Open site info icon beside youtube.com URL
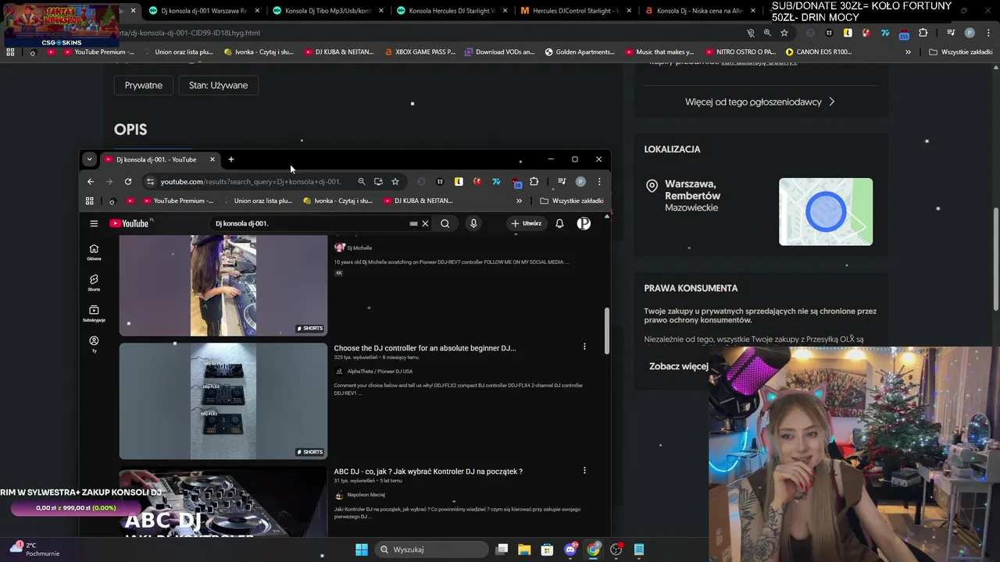 pos(150,181)
